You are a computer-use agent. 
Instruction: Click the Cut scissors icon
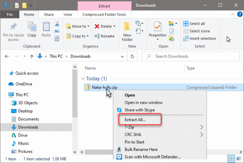coord(57,24)
